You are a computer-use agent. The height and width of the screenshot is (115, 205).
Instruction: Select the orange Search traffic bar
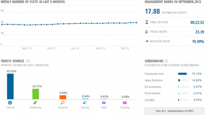tap(63, 97)
